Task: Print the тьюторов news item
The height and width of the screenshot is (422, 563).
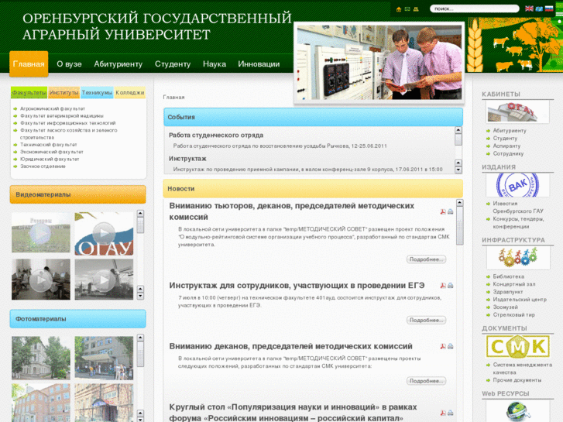Action: pyautogui.click(x=450, y=211)
